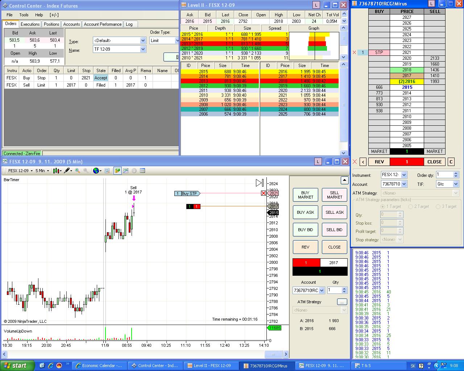Screen dimensions: 464x371
Task: Open chart style candlestick dropdown icon
Action: [x=57, y=171]
